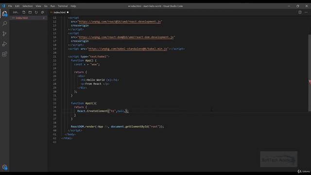
Task: Click first crossorigin attribute on line 13
Action: pos(80,25)
